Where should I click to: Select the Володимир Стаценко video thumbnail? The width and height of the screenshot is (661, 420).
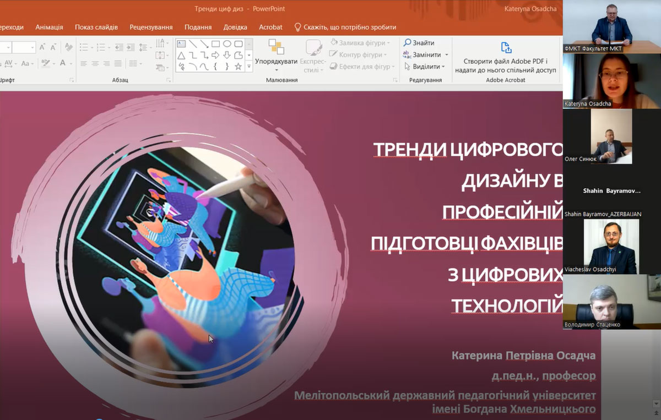612,302
